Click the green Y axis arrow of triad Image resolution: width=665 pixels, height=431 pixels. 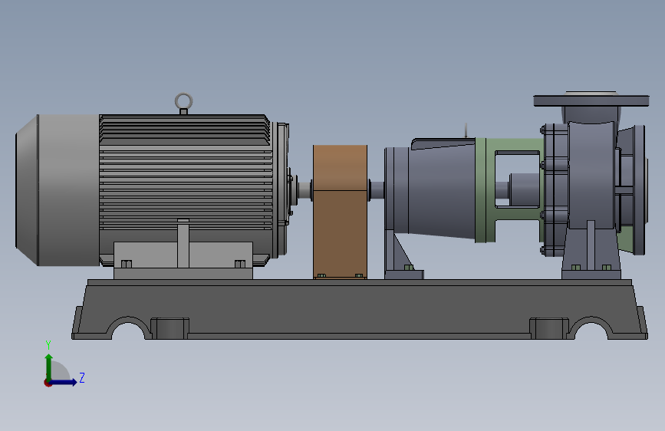[49, 367]
